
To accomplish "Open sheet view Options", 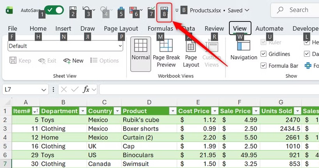I will click(105, 60).
